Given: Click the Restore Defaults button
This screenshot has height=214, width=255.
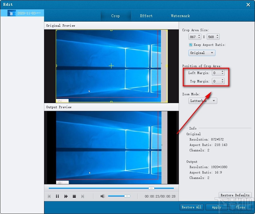Looking at the screenshot, I should tap(235, 195).
